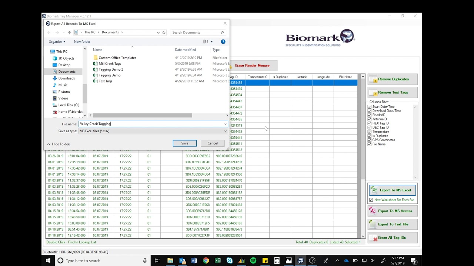Select the Custom Office Templates folder
The width and height of the screenshot is (474, 266).
117,58
